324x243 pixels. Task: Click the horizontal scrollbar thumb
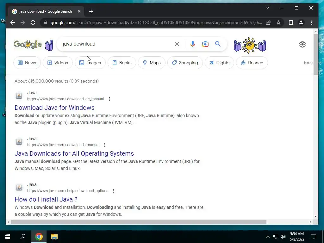(x=139, y=222)
